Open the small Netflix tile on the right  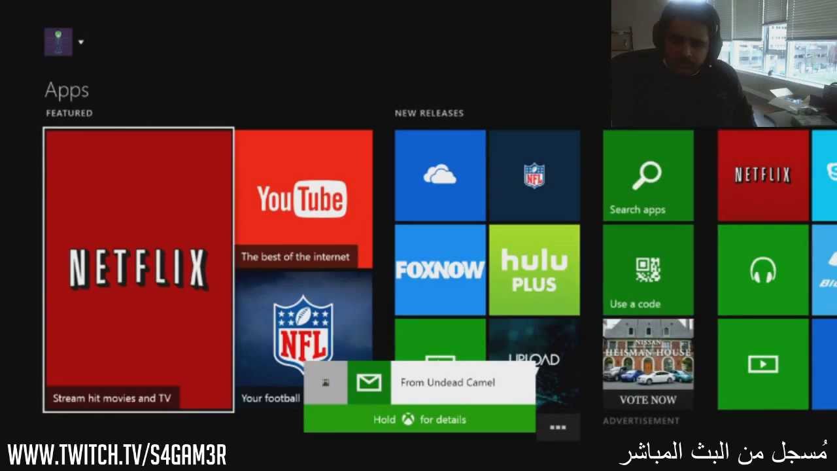point(763,175)
